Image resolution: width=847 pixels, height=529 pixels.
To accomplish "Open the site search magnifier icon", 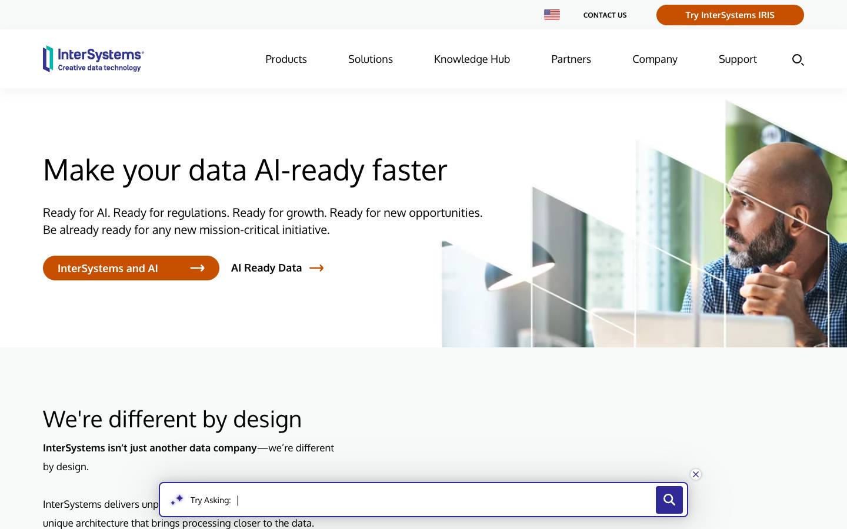I will point(798,59).
